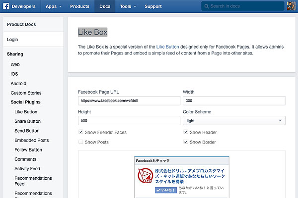Screen dimensions: 298x198
Task: Open iOS under Sharing
Action: click(14, 74)
